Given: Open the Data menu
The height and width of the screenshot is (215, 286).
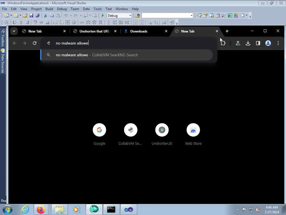Looking at the screenshot, I should [86, 9].
